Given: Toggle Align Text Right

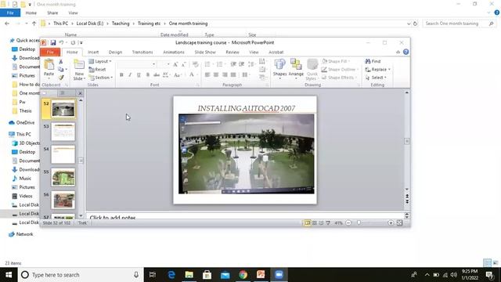Looking at the screenshot, I should [x=225, y=75].
